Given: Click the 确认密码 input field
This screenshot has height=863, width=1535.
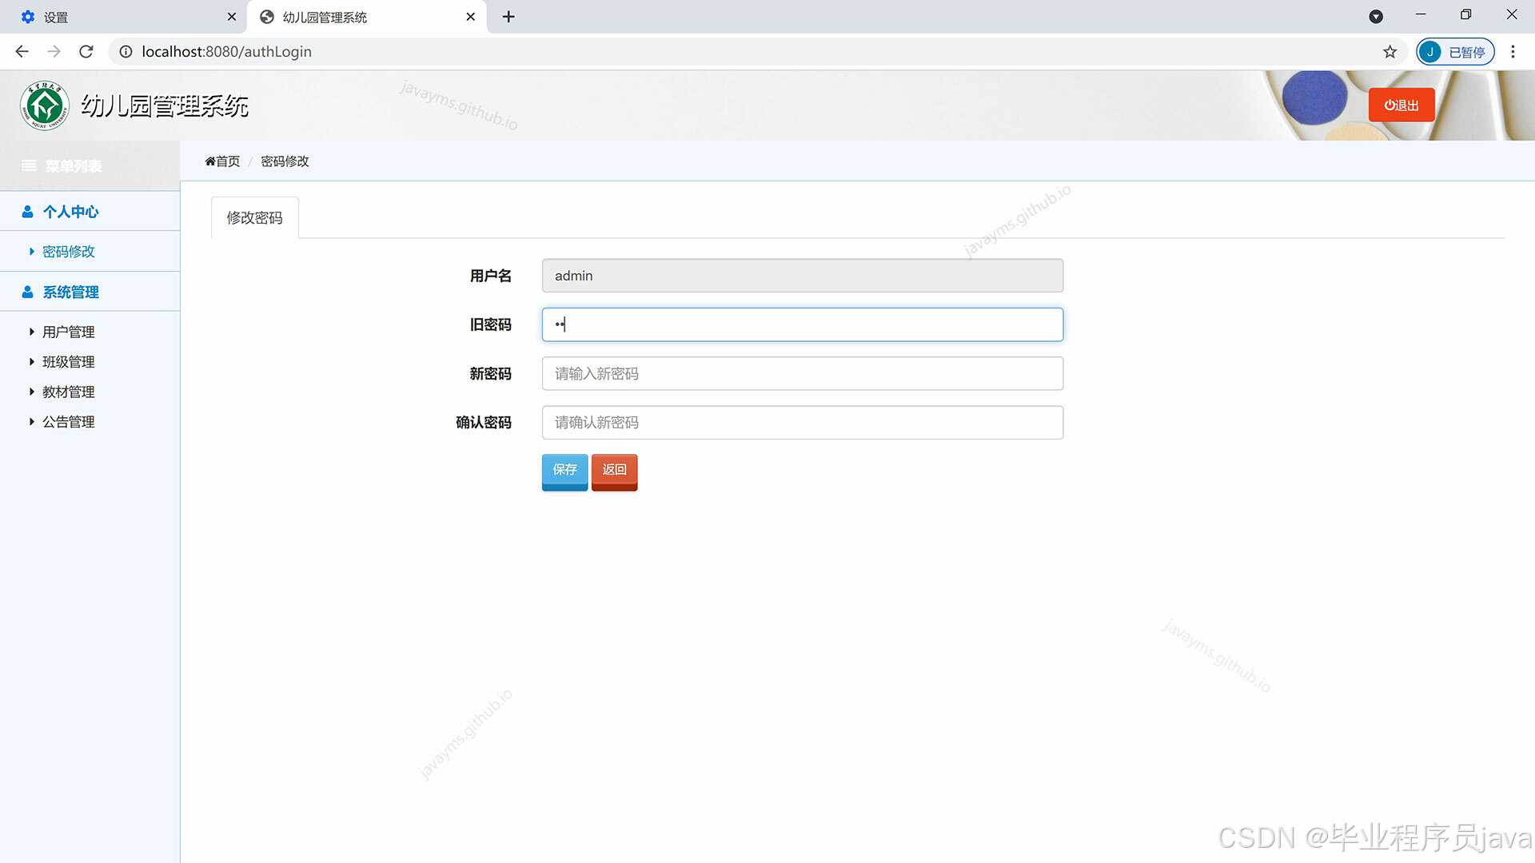Looking at the screenshot, I should [x=803, y=423].
